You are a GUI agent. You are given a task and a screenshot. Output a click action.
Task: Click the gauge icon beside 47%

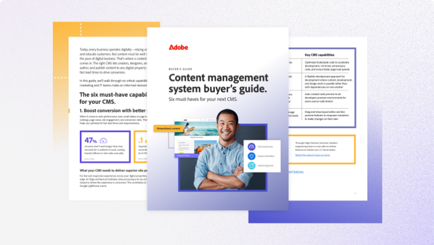pos(104,140)
